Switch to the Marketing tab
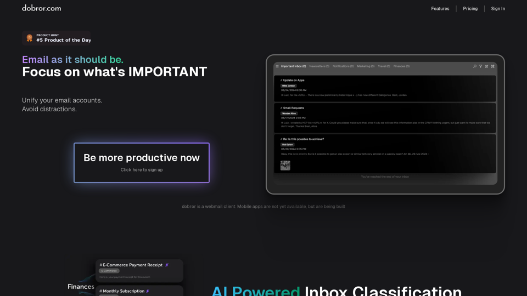527x296 pixels. point(366,66)
